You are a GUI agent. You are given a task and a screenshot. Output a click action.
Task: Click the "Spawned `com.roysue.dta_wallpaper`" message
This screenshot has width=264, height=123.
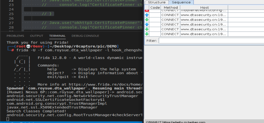75,88
